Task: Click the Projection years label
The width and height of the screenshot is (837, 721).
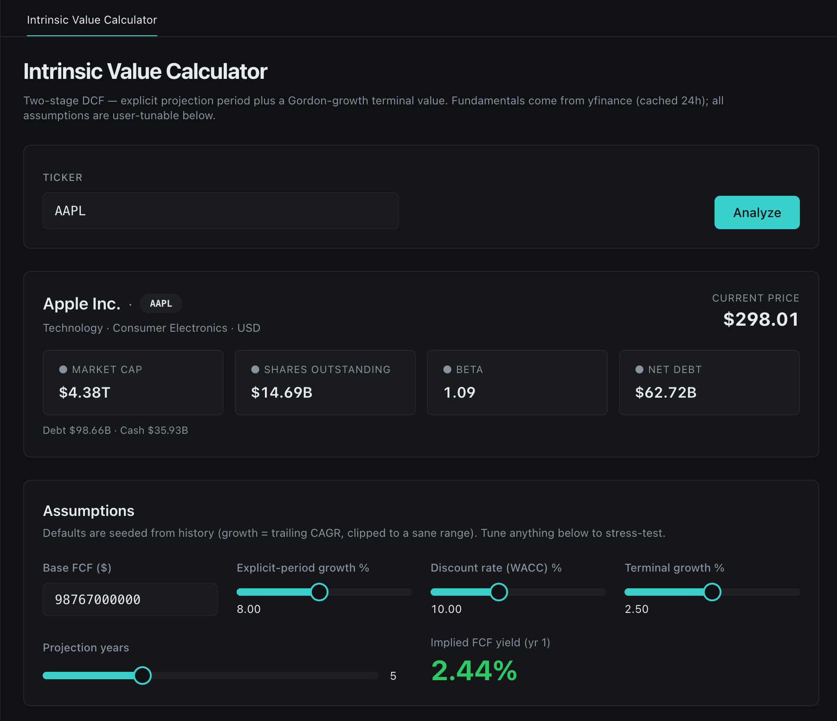Action: (86, 648)
